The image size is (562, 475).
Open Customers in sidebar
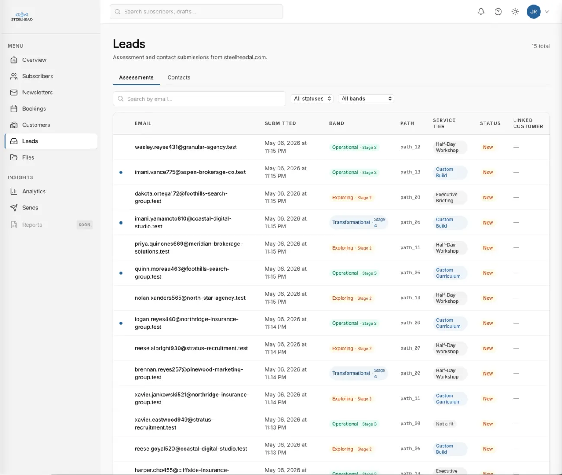[51, 125]
